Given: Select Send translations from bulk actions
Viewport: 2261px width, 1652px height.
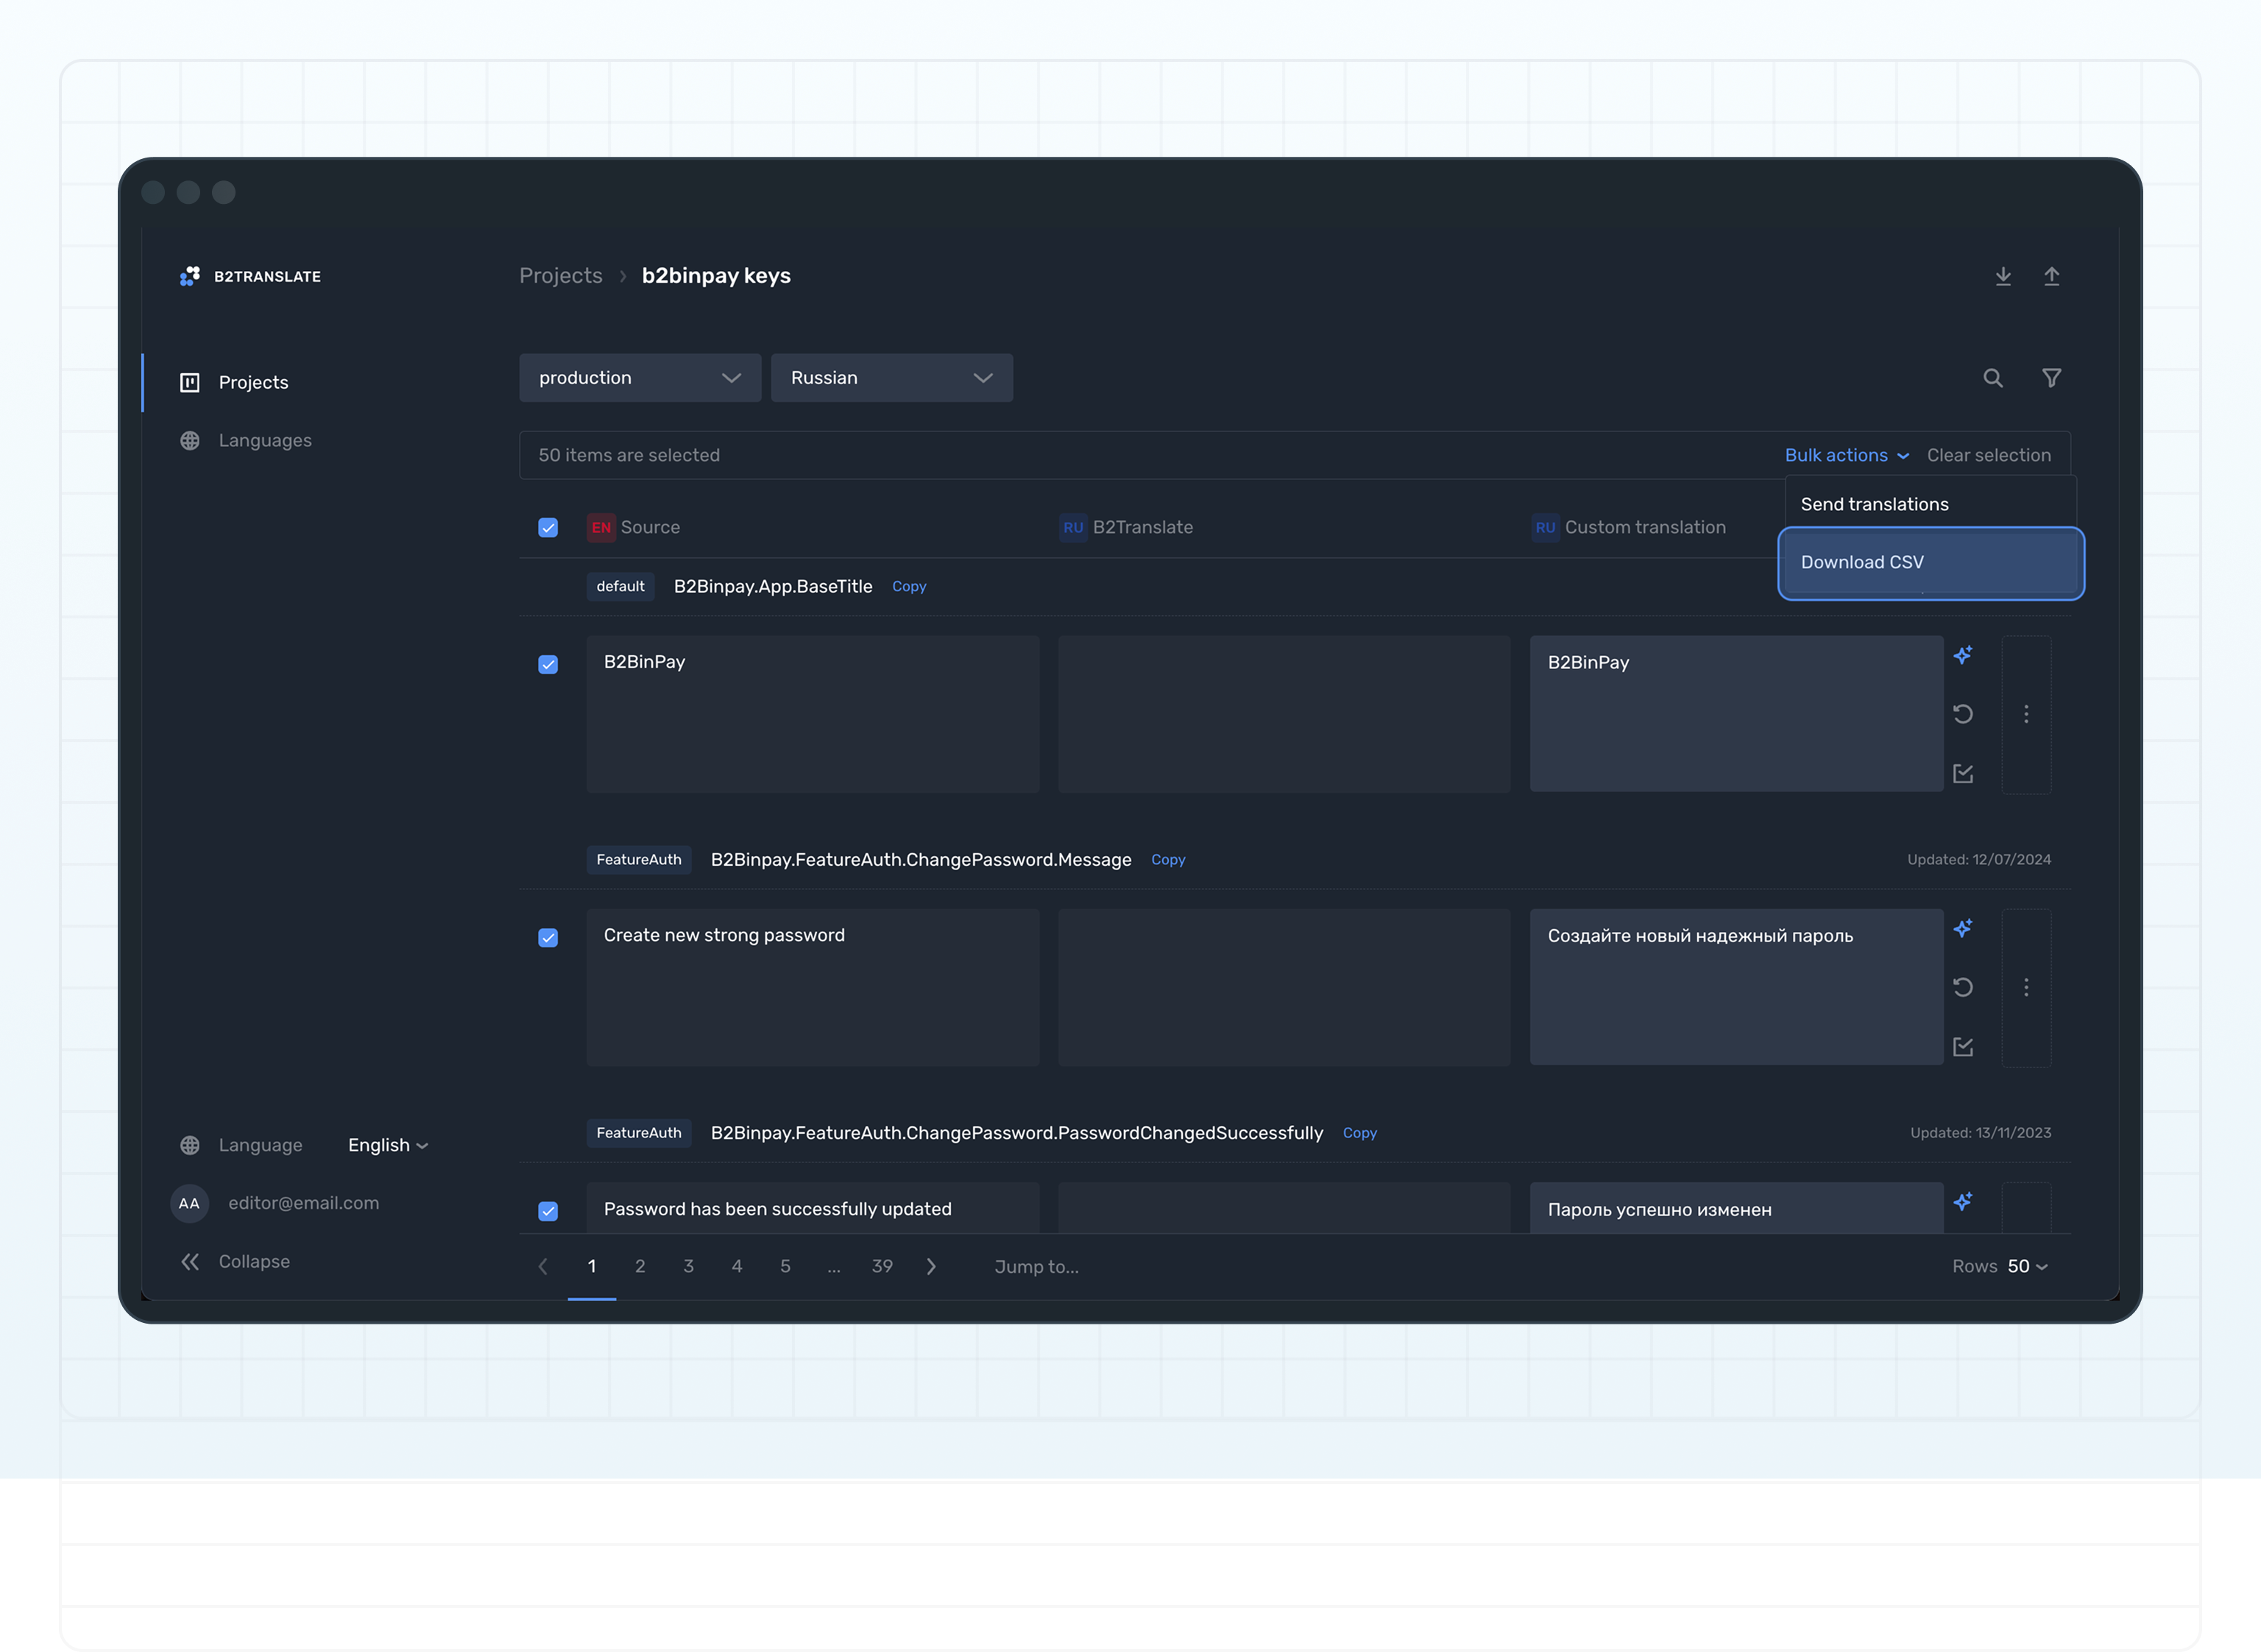Looking at the screenshot, I should click(x=1874, y=504).
